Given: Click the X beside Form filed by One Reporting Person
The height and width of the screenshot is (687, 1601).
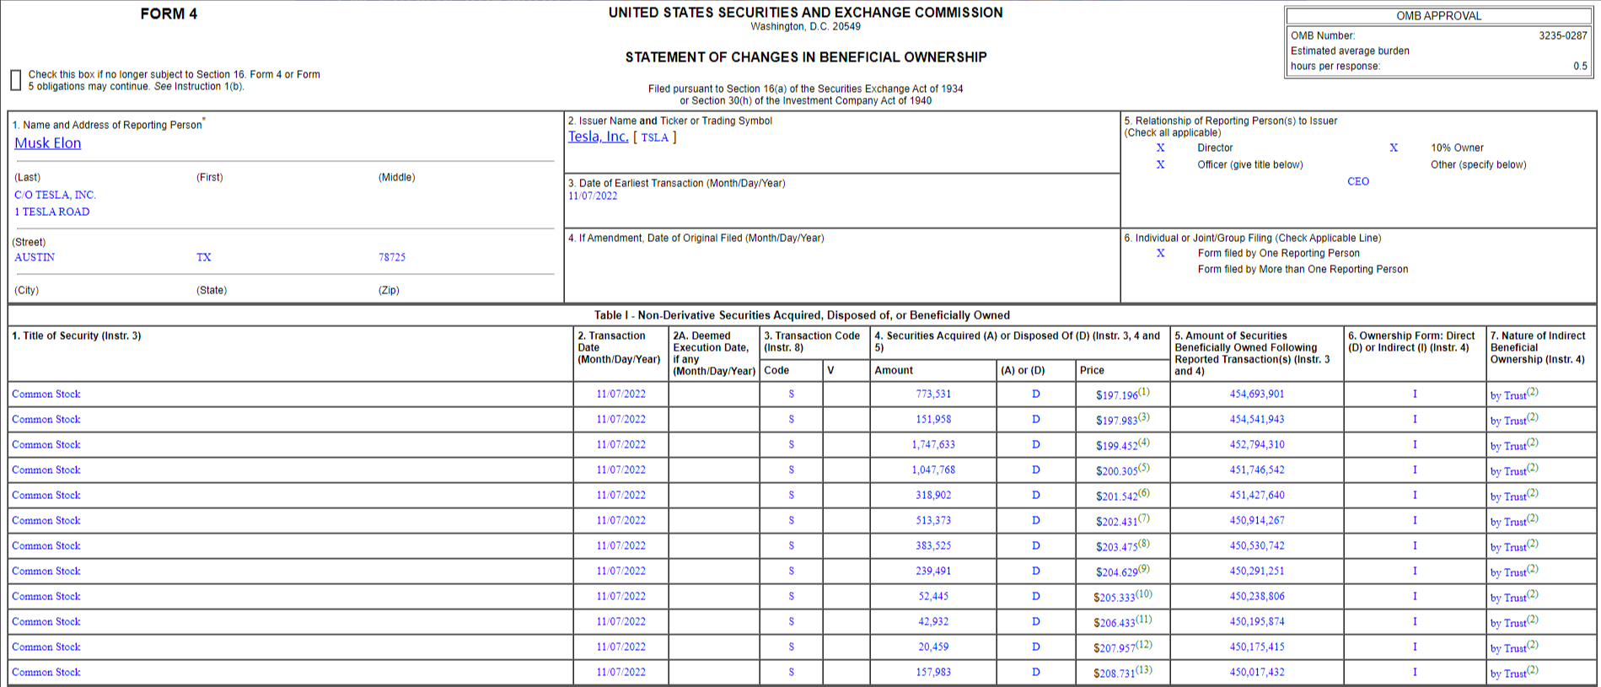Looking at the screenshot, I should (x=1160, y=253).
